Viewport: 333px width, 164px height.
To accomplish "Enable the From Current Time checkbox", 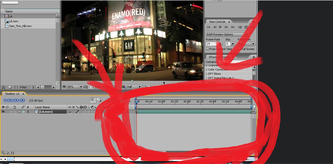I will coord(207,49).
